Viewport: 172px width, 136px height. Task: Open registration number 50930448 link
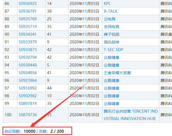(28, 65)
